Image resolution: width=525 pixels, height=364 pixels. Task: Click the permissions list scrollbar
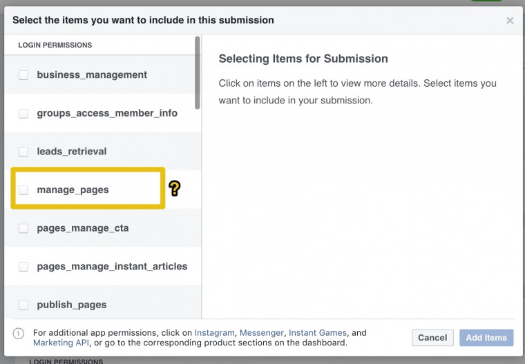pos(198,72)
